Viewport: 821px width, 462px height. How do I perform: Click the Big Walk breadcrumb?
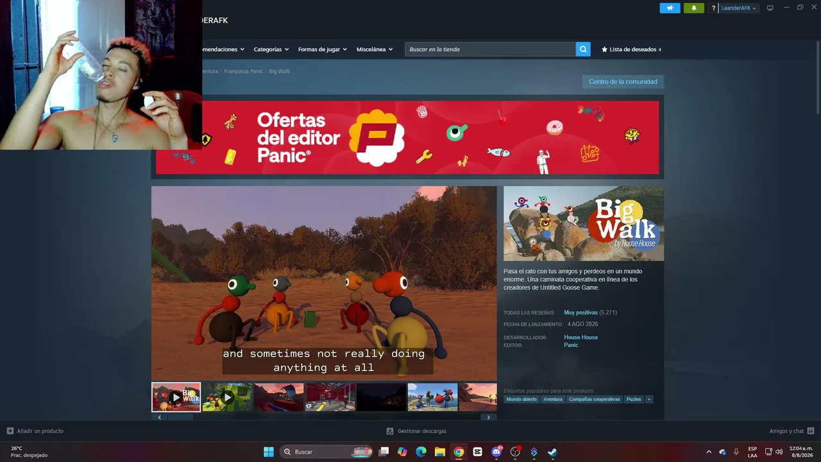280,71
